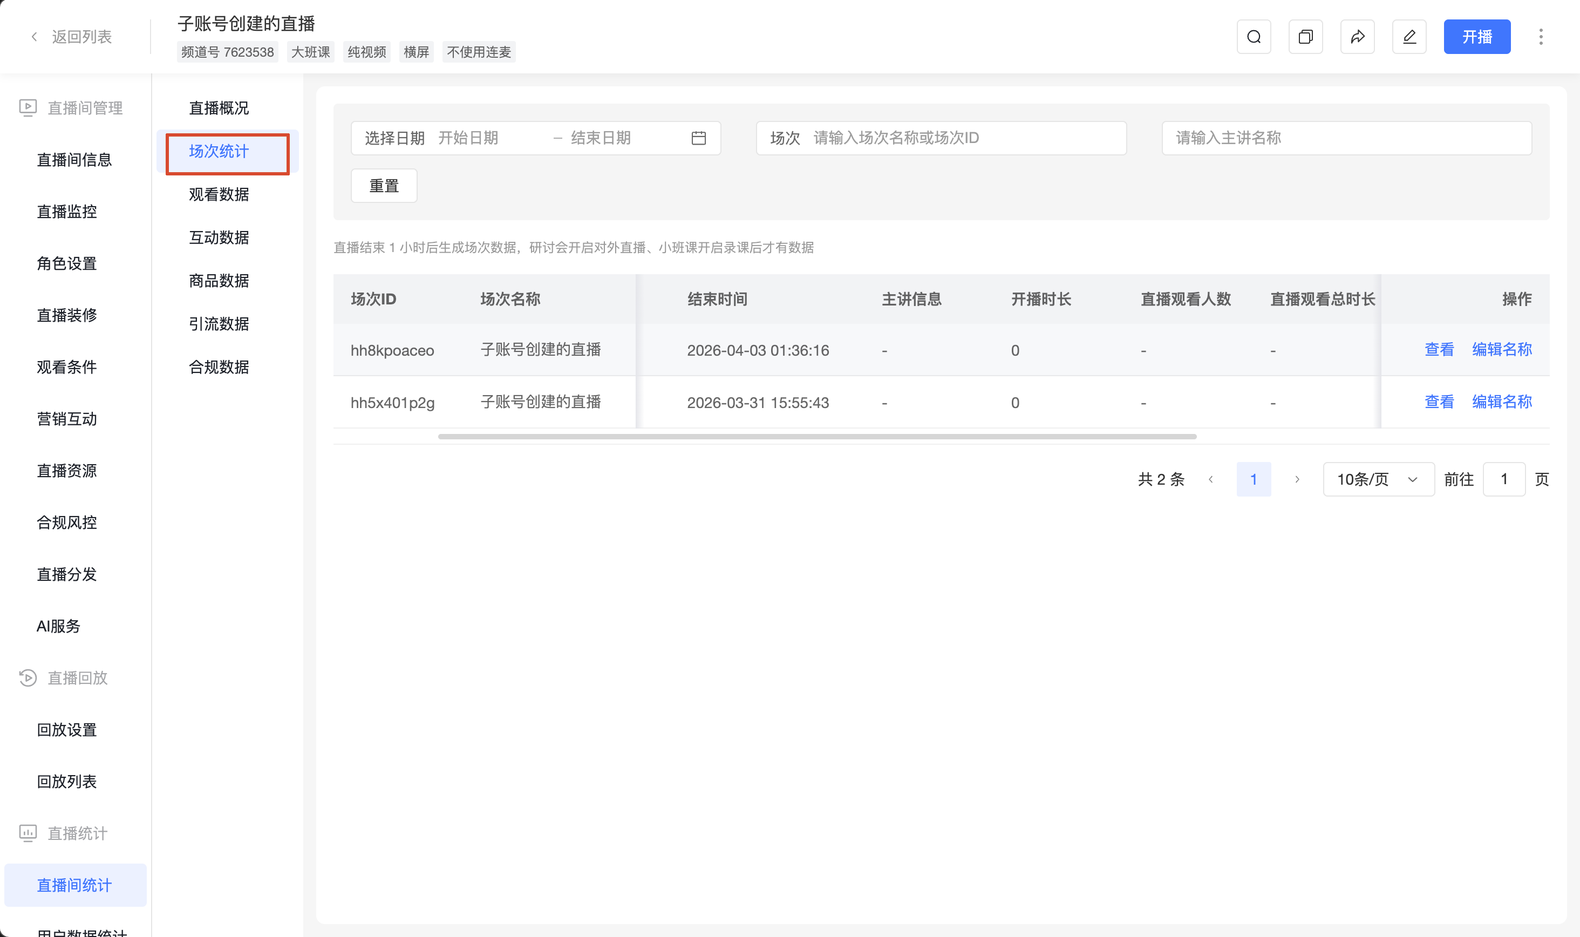Click the 开播 button
1580x937 pixels.
[1476, 37]
